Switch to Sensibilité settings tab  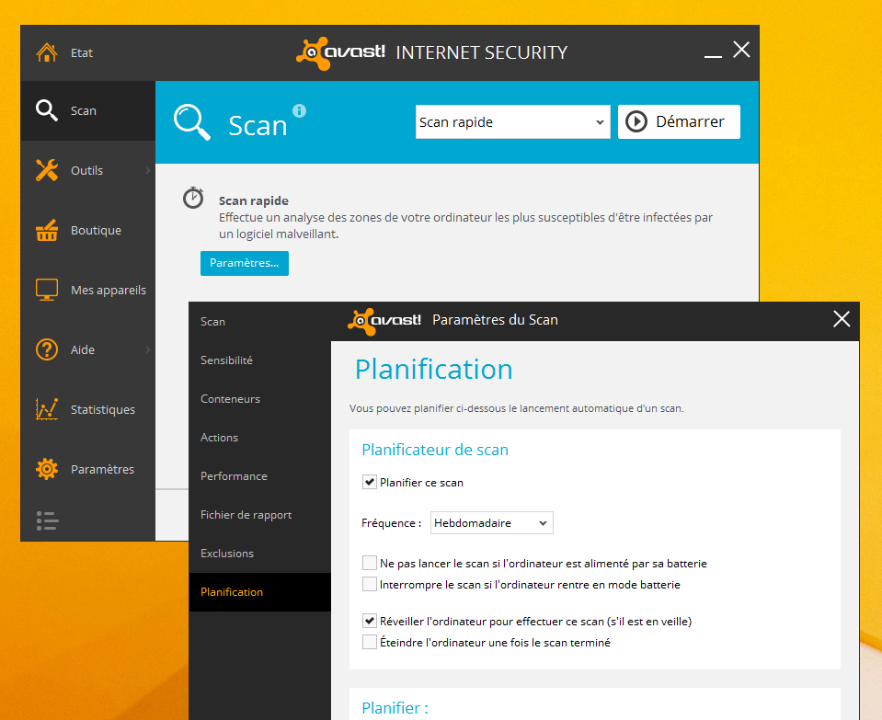[260, 360]
